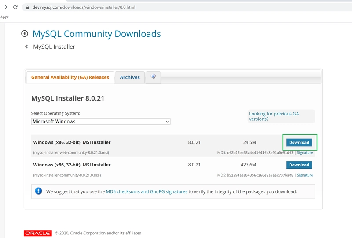Click the 427.6M file size value

248,165
